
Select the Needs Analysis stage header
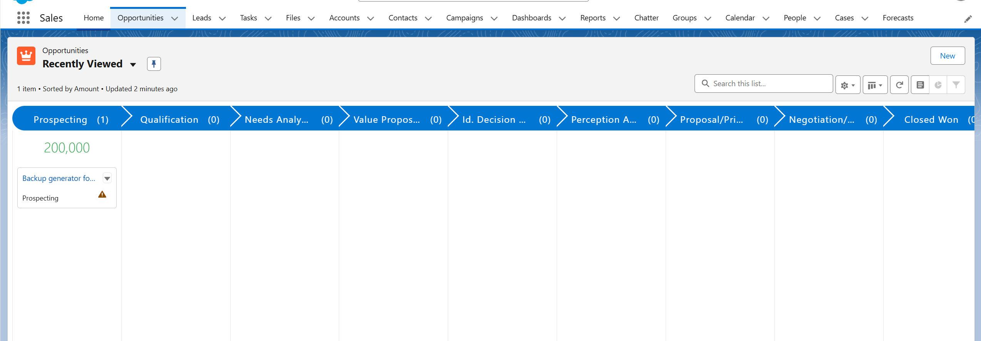click(286, 119)
